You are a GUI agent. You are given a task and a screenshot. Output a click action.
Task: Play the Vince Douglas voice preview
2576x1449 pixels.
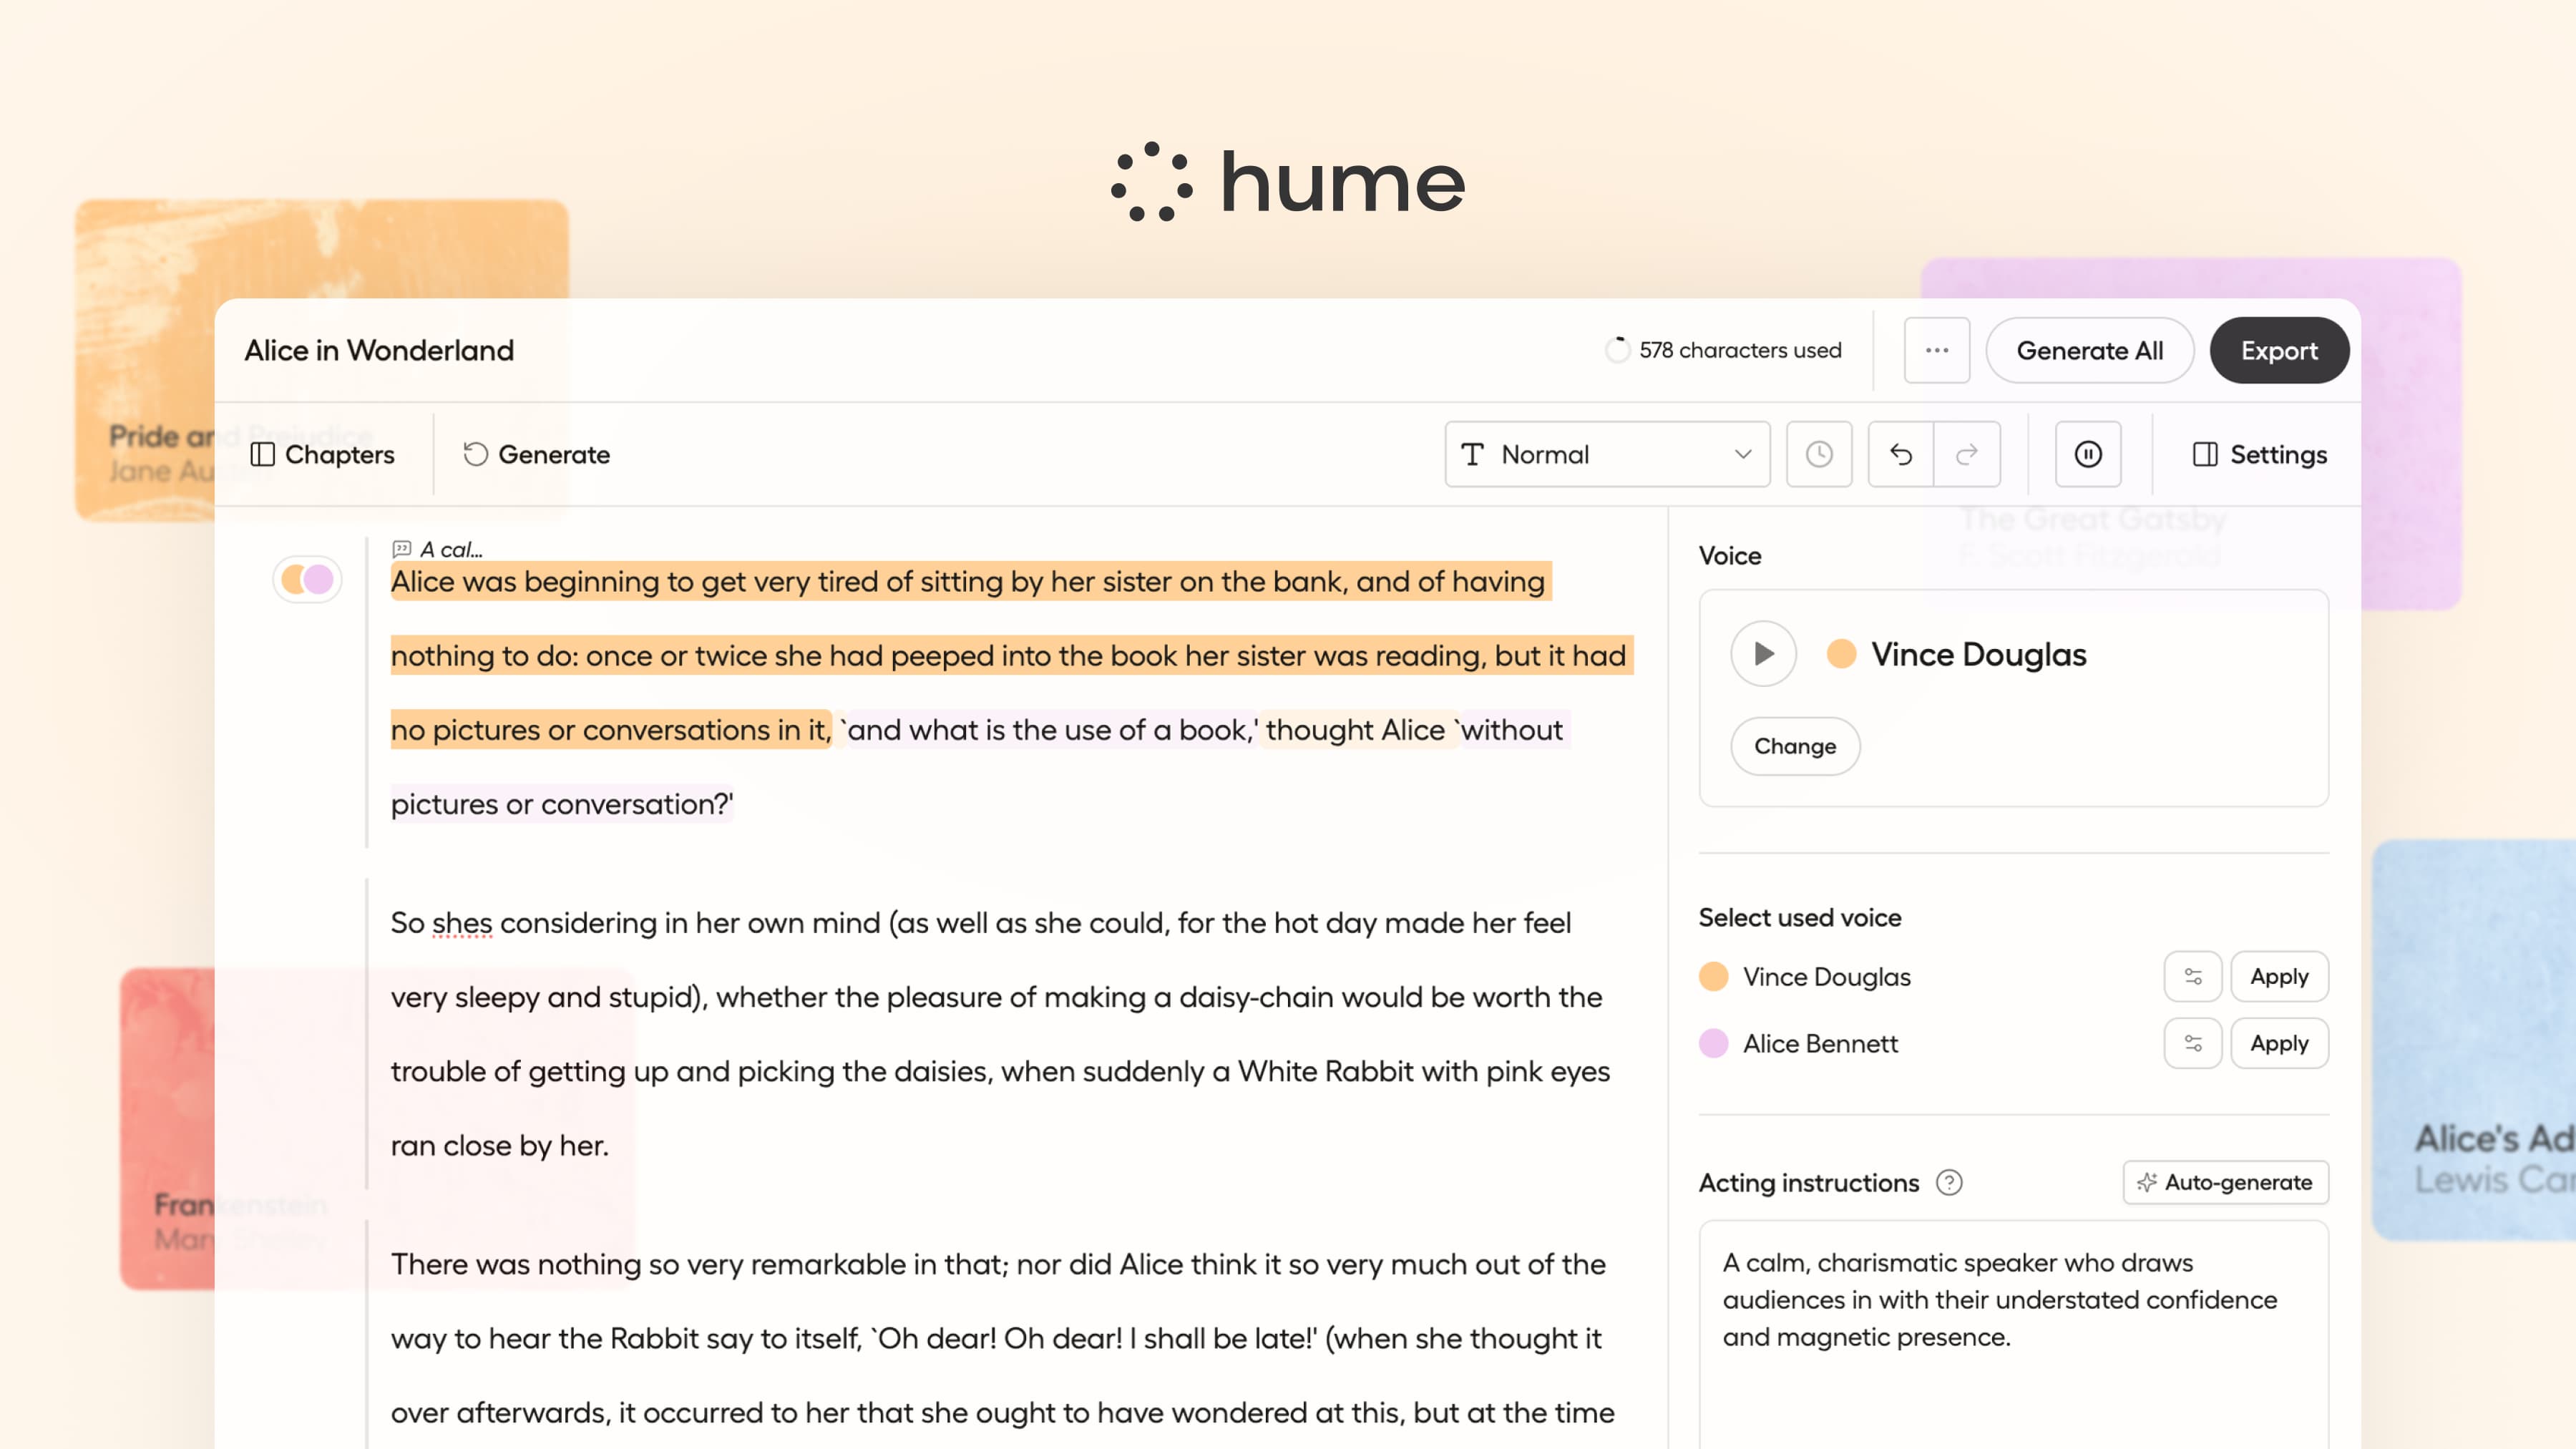(1763, 654)
